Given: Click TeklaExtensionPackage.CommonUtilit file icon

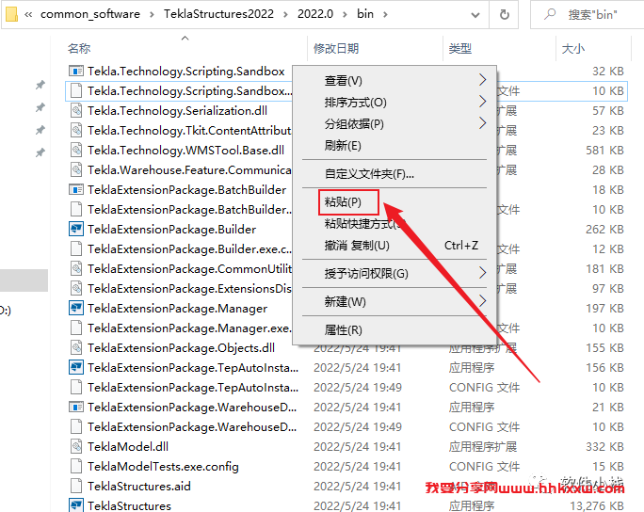Looking at the screenshot, I should (x=76, y=269).
